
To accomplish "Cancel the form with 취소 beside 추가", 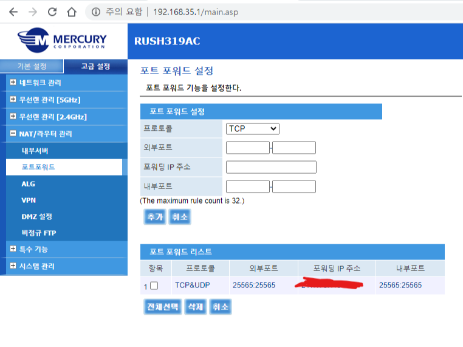I will click(180, 217).
